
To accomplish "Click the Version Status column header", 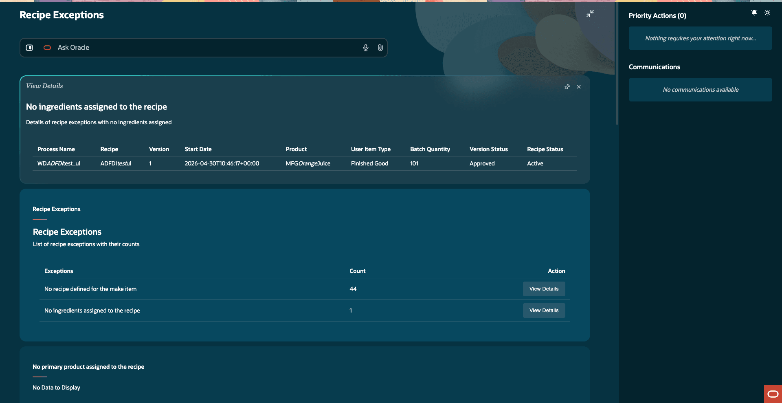I will [489, 149].
